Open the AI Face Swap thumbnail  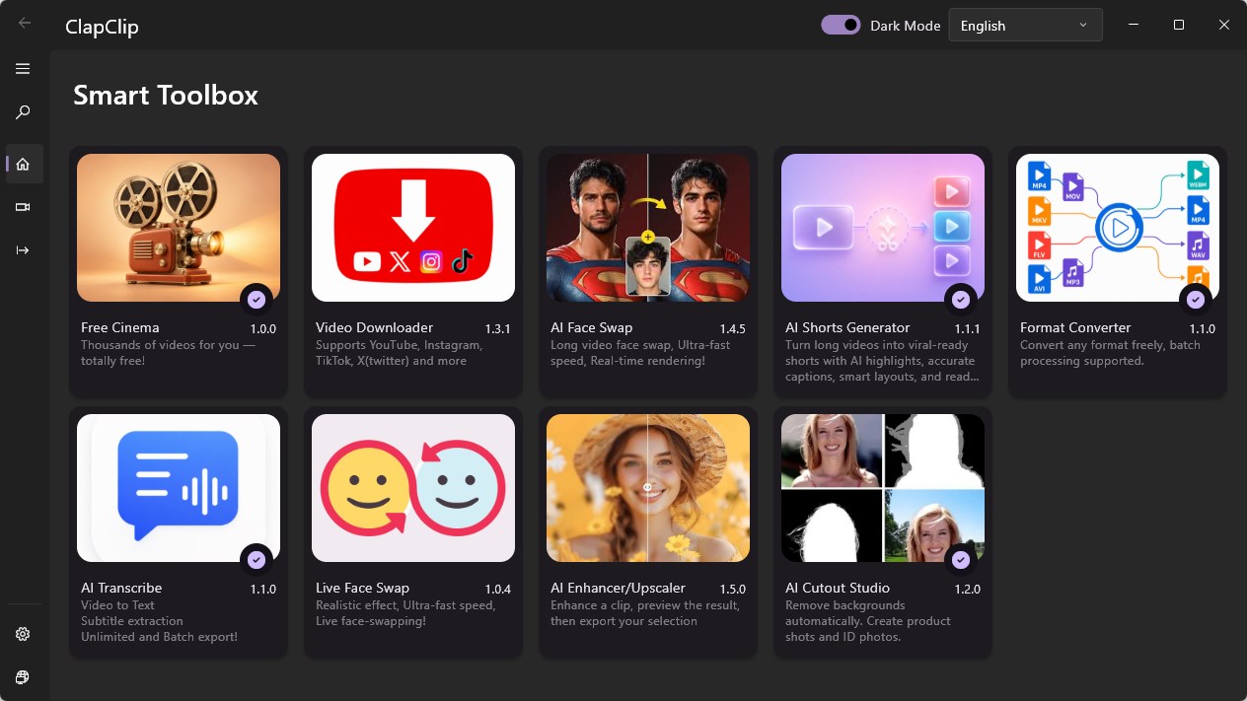pos(648,228)
